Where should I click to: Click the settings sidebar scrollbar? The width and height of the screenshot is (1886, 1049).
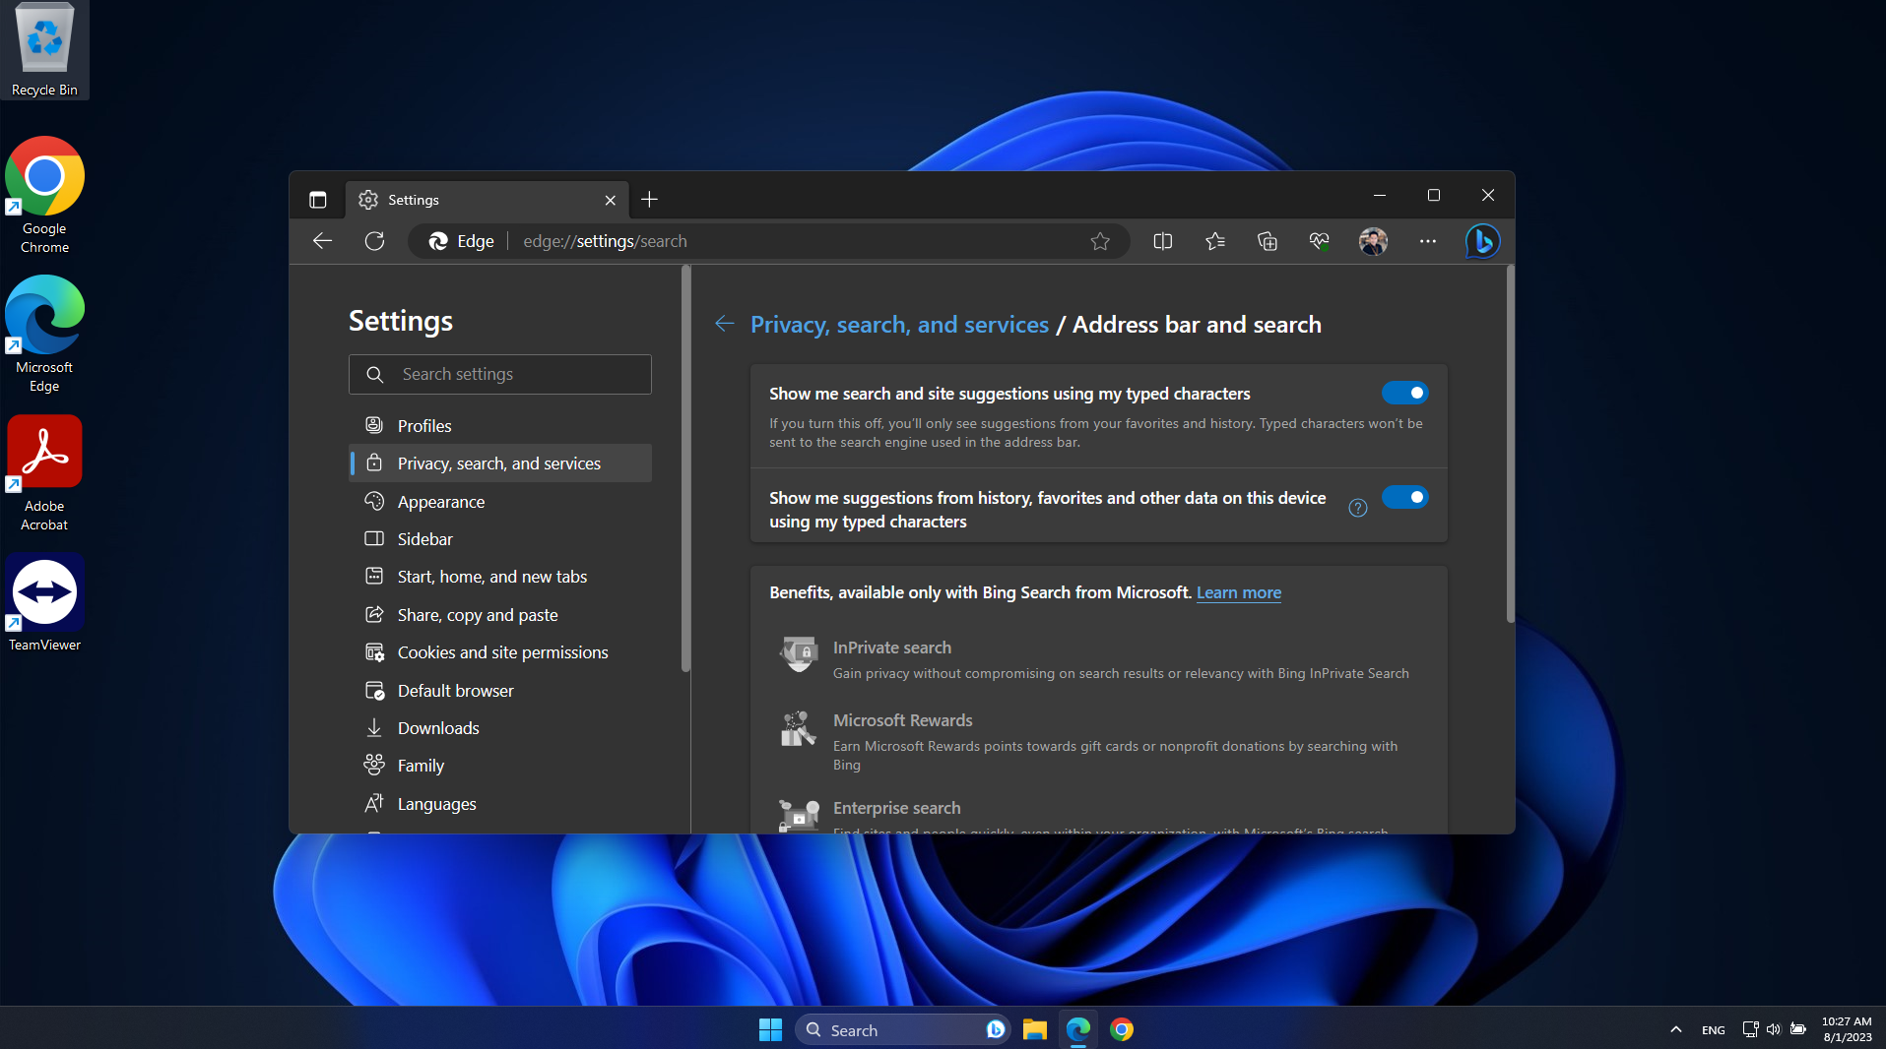click(685, 469)
